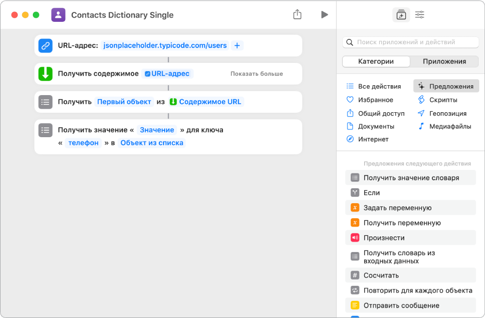Select the 'Скрипты' category
Screen dimensions: 485x318
tap(443, 100)
